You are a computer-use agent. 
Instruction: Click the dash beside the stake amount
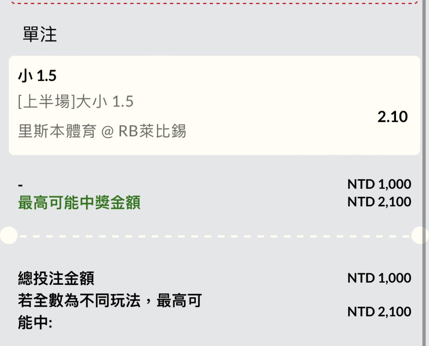(20, 186)
